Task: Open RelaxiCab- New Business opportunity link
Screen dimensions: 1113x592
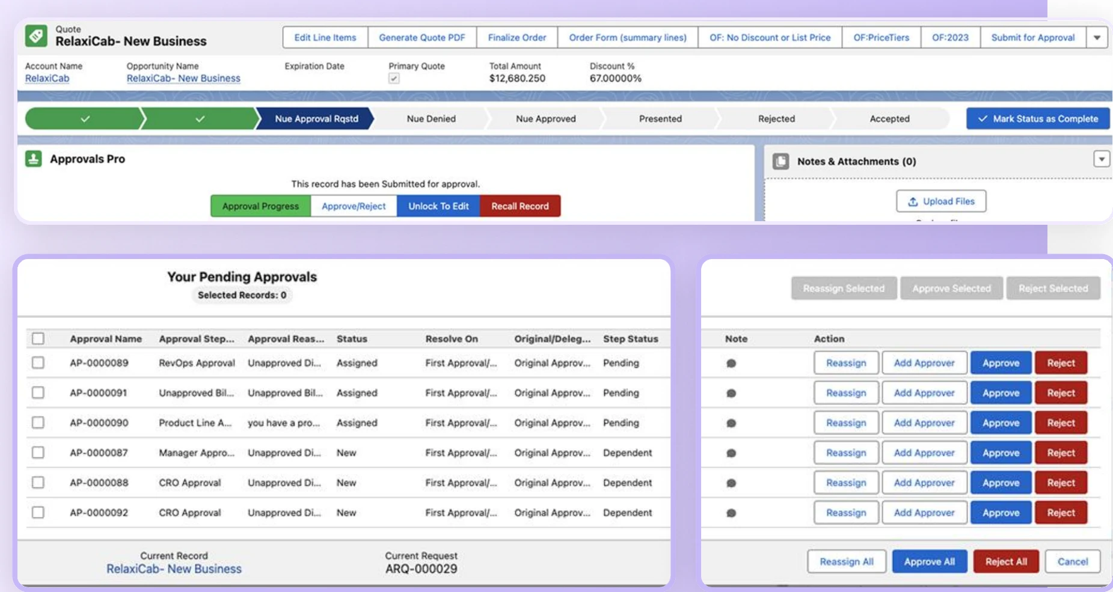Action: 183,78
